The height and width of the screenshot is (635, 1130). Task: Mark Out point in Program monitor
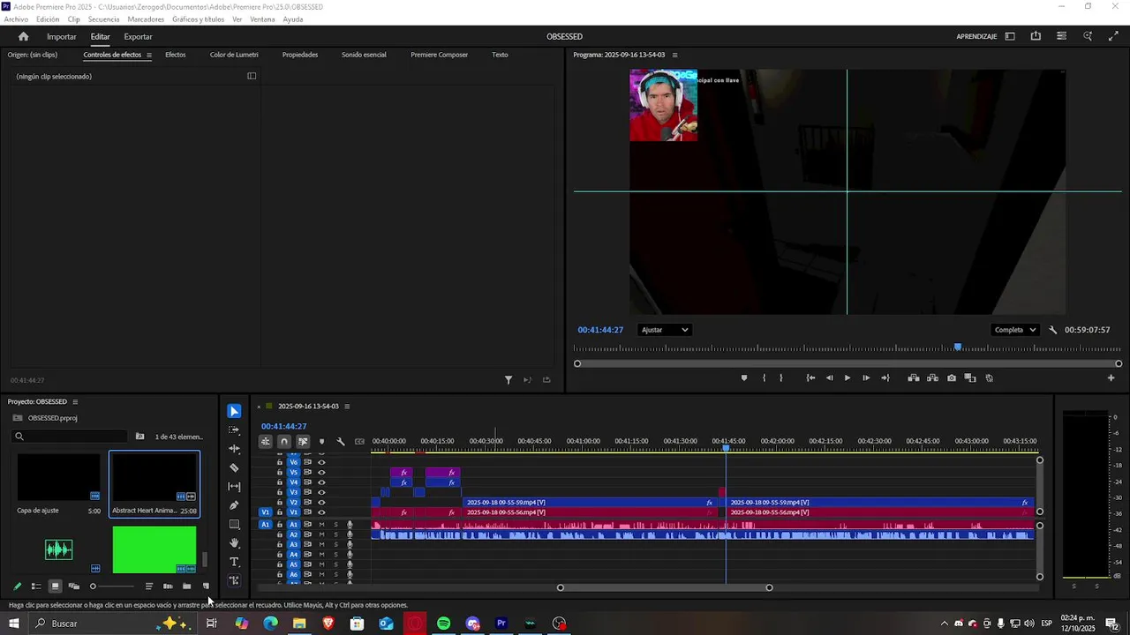point(780,377)
